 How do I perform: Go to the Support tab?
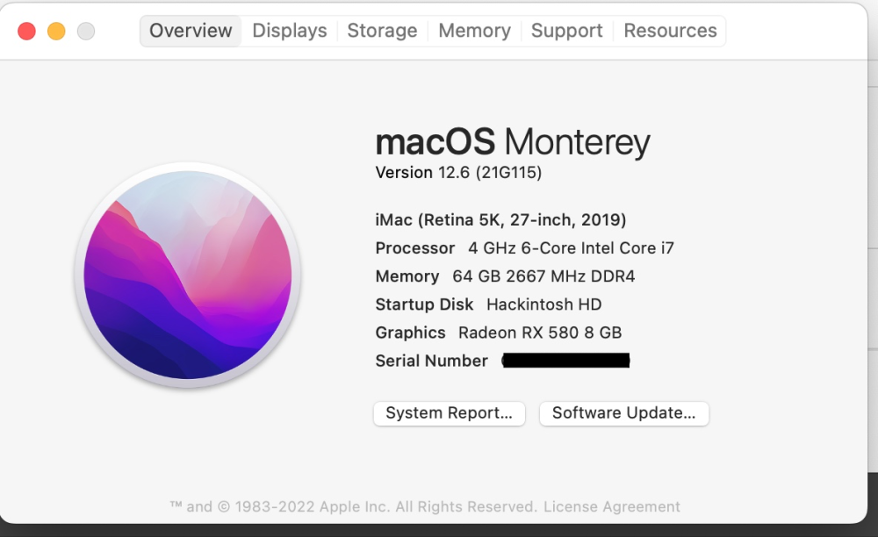(x=566, y=31)
